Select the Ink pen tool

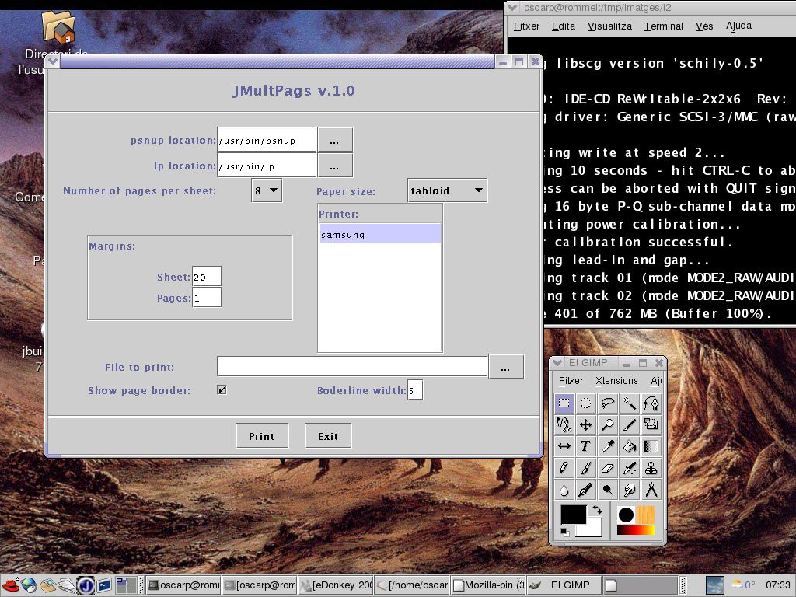coord(586,490)
